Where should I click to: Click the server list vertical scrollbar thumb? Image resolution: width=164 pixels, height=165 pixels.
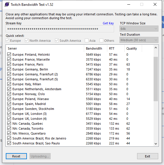[x=156, y=79]
